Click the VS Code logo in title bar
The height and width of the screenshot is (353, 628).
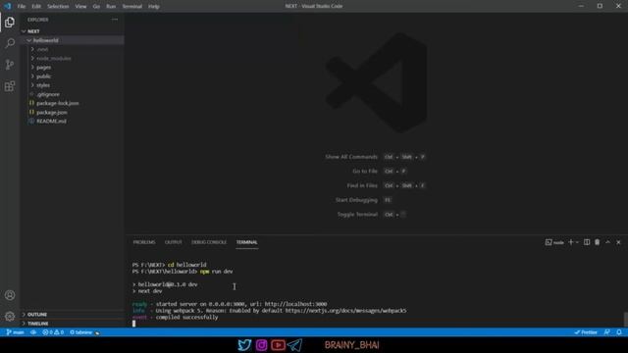(x=7, y=6)
